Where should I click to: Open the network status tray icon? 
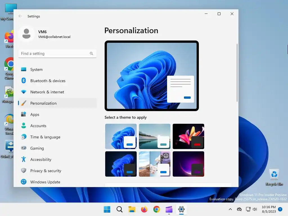tap(248, 209)
